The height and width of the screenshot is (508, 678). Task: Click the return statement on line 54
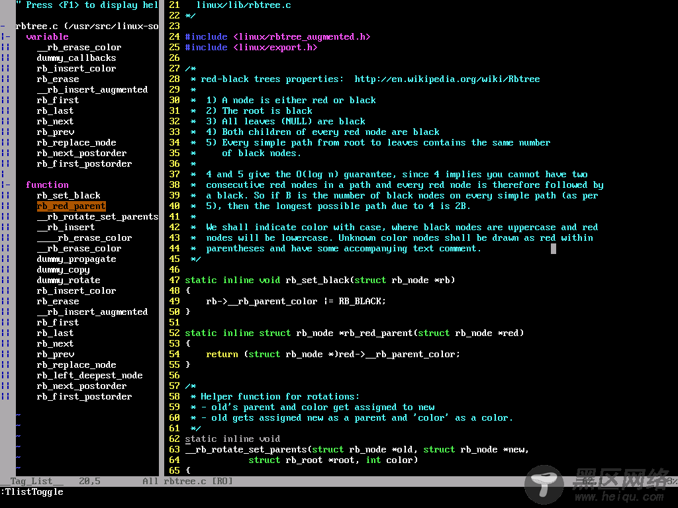point(333,355)
